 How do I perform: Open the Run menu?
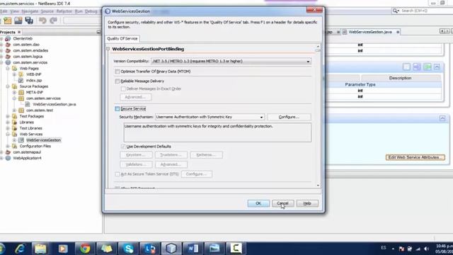tap(79, 11)
